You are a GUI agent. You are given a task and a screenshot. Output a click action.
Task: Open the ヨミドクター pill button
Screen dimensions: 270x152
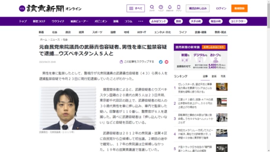coord(238,21)
